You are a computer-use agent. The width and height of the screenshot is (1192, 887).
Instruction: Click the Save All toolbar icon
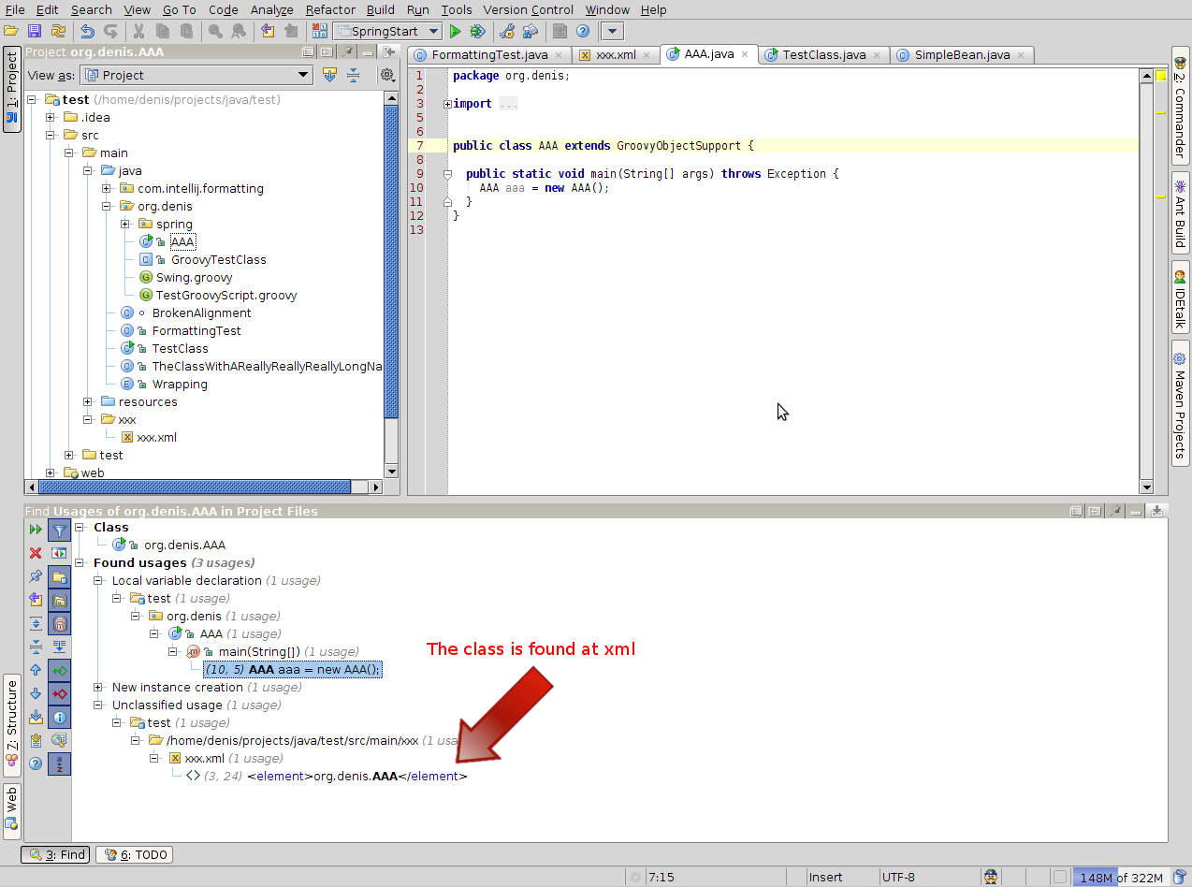(35, 31)
